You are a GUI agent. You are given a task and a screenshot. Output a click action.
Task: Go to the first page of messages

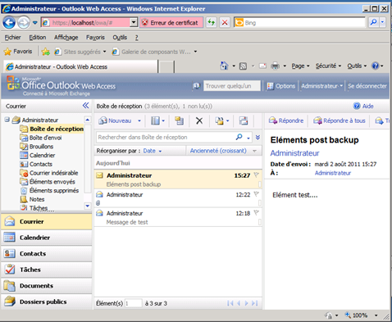(x=230, y=303)
